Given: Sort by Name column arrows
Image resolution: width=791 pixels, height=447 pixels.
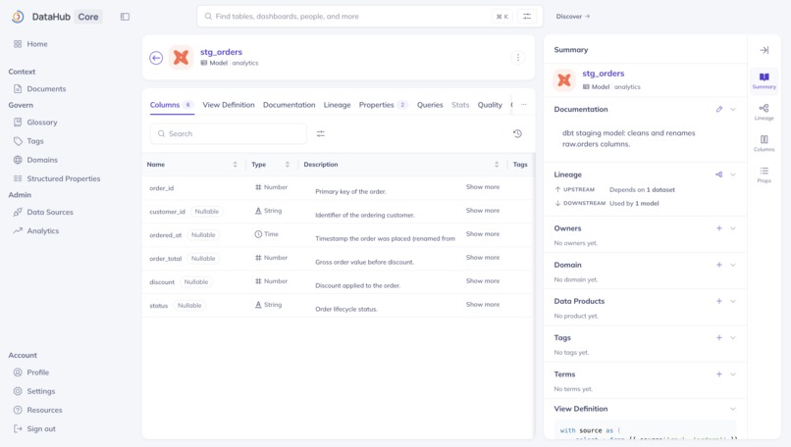Looking at the screenshot, I should tap(236, 165).
